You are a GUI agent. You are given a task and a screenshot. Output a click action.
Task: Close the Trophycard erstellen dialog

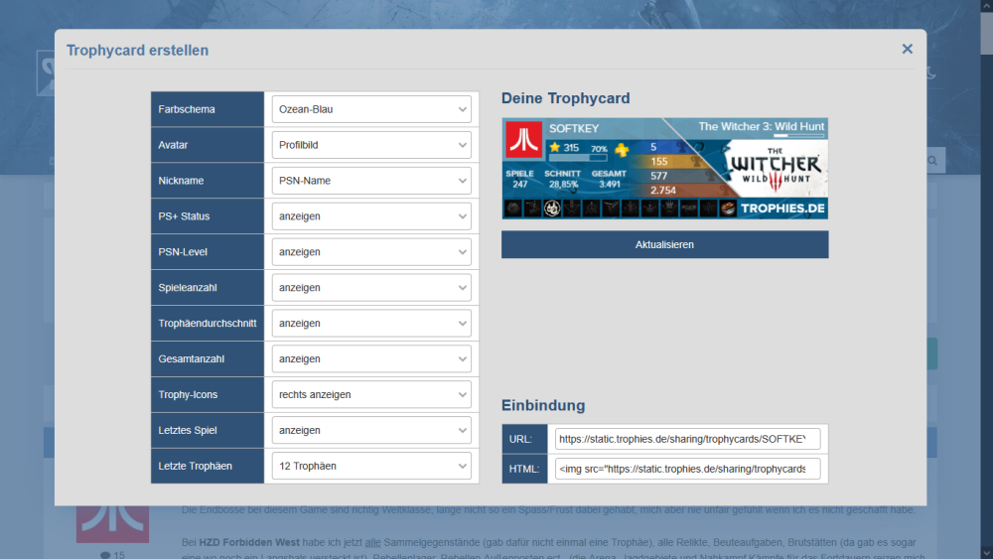907,49
